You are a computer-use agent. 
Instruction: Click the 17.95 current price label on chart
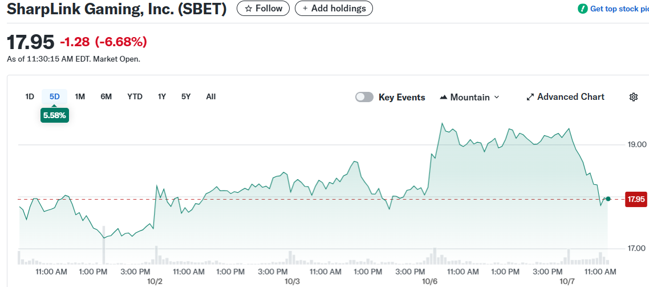pyautogui.click(x=635, y=199)
